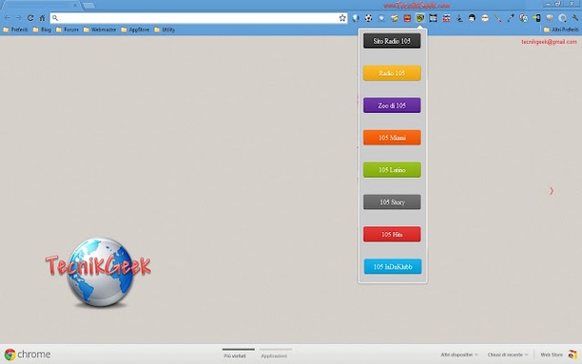Click the forward navigation arrow
Viewport: 582px width, 364px height.
pos(19,18)
